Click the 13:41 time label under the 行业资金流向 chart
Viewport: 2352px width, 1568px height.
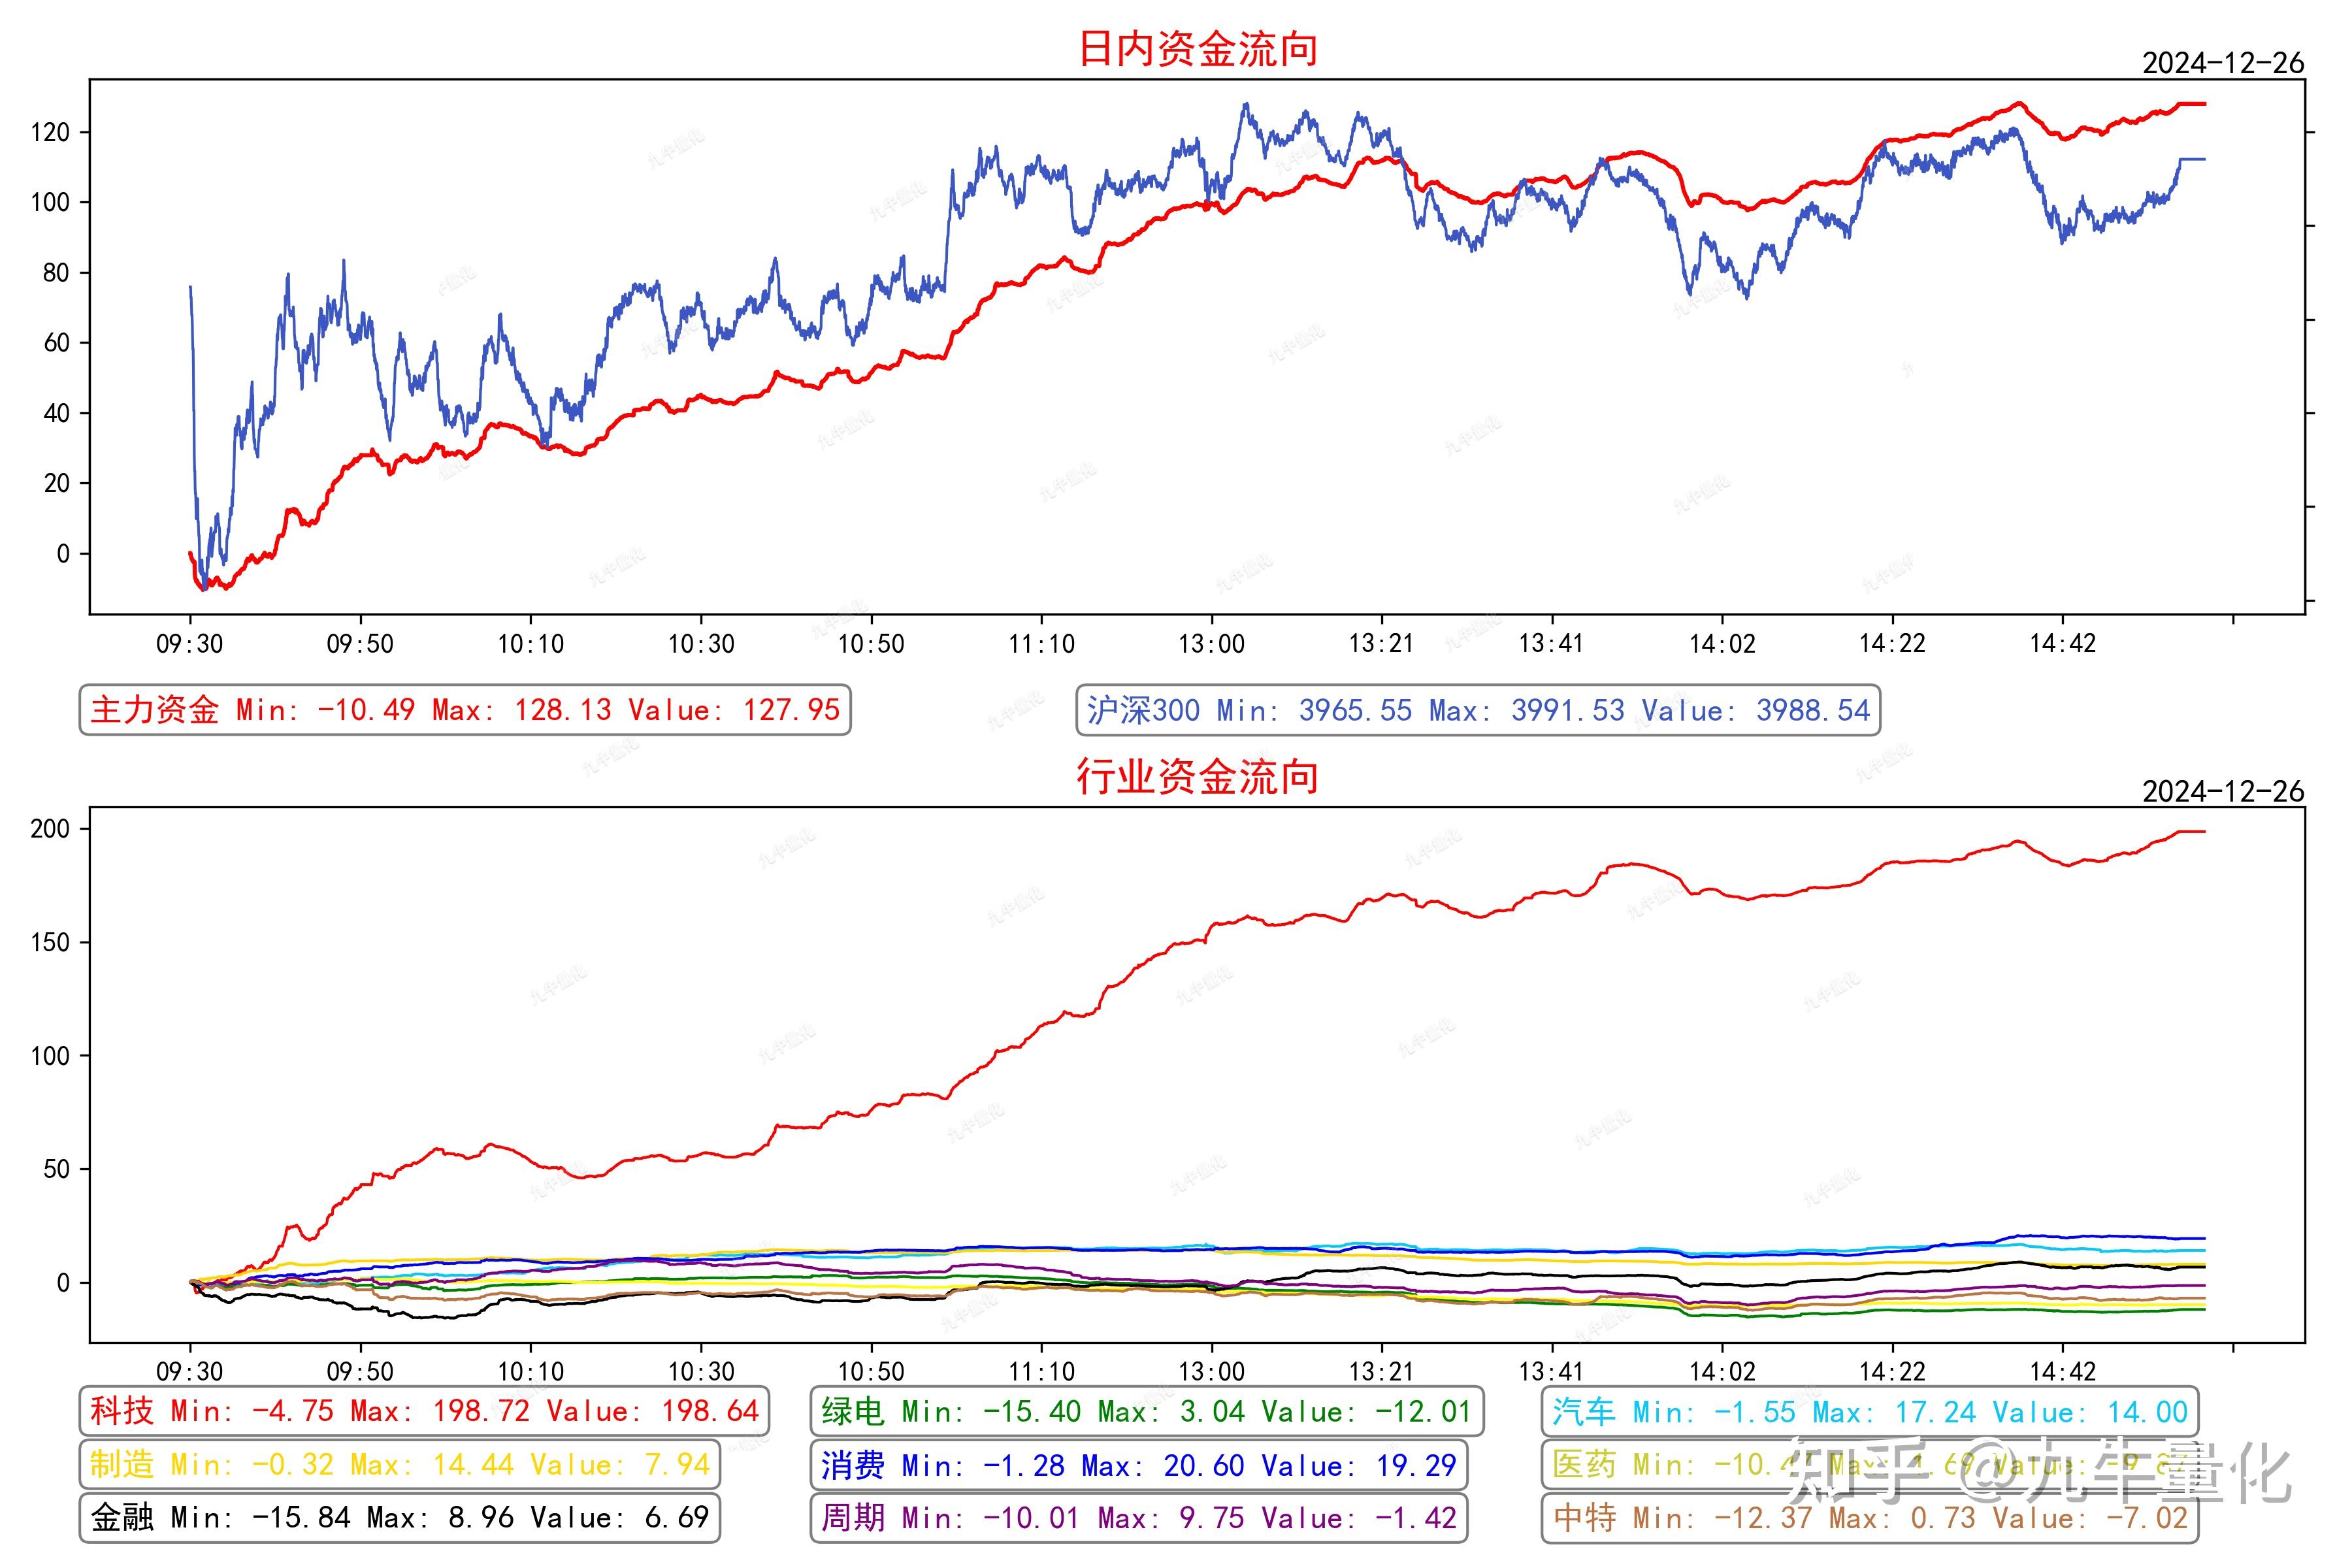click(x=1552, y=1371)
